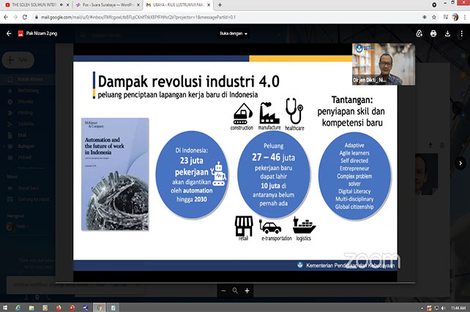Switch to THE SOLEH SOLIHUN YouTube tab
Viewport: 470px width, 312px height.
[x=34, y=5]
